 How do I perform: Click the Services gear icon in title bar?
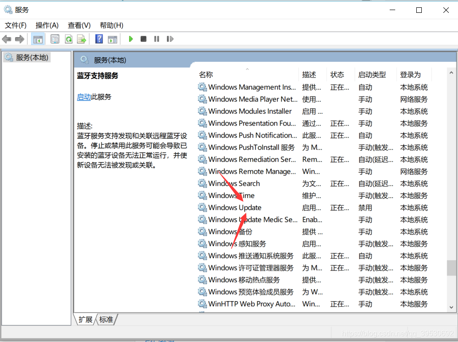coord(8,10)
